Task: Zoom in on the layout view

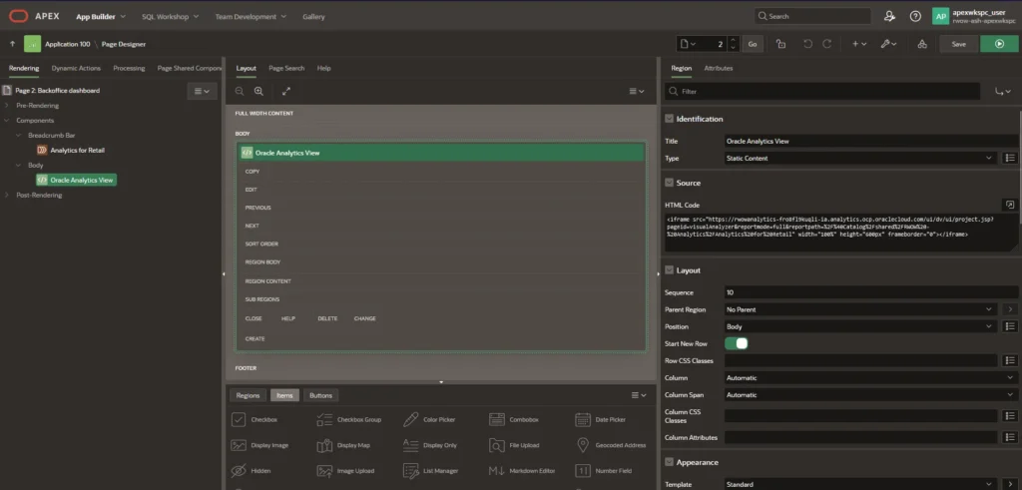Action: [258, 91]
